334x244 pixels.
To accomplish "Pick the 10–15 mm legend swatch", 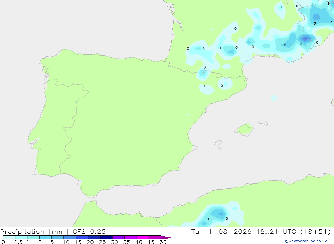I will [70, 237].
